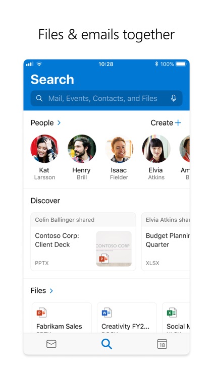Tap the Colin Ballinger shared header
Image resolution: width=213 pixels, height=378 pixels.
[x=83, y=220]
